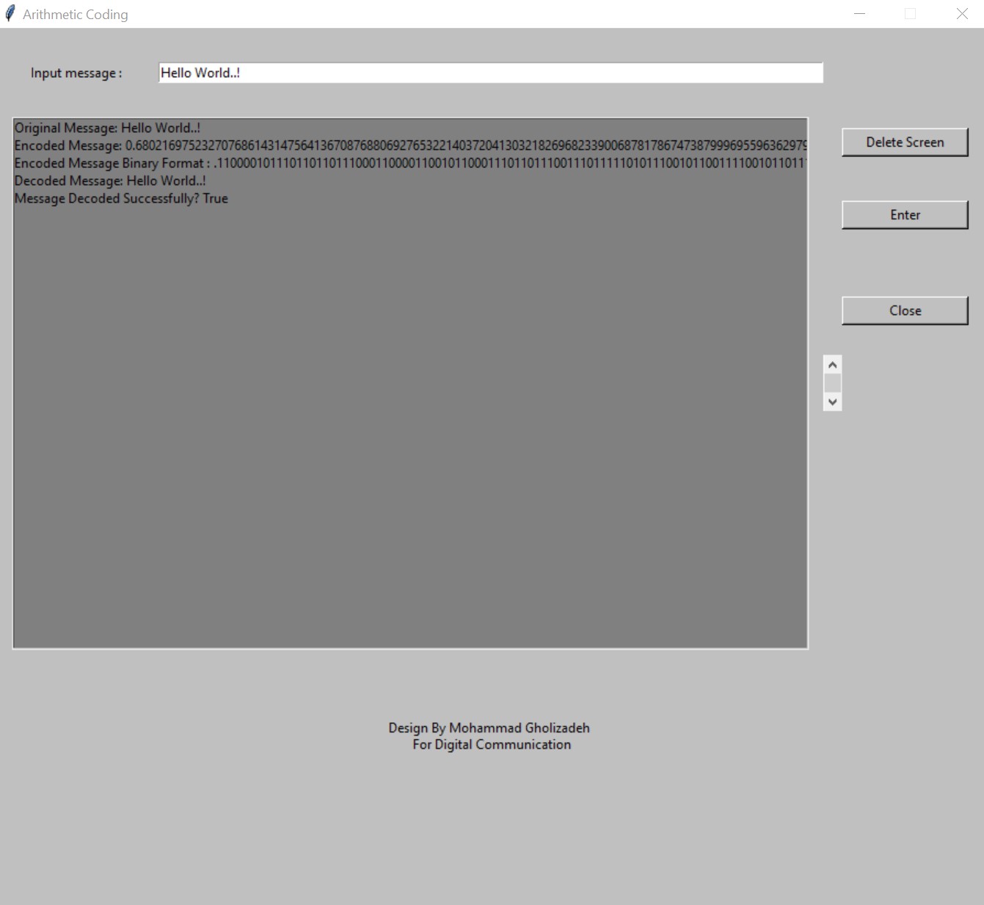Click the 'Input message :' label

click(76, 73)
